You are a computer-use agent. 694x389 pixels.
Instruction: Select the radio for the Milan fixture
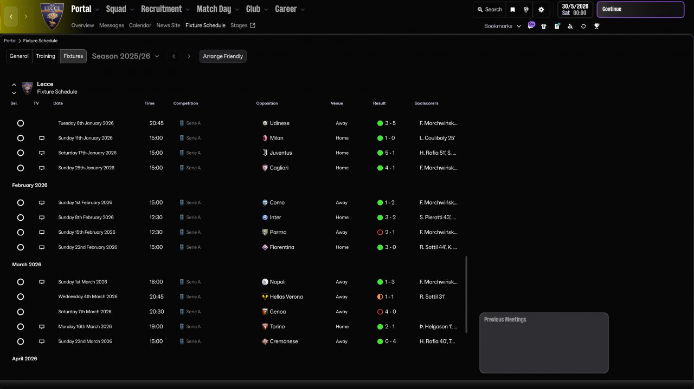tap(21, 138)
